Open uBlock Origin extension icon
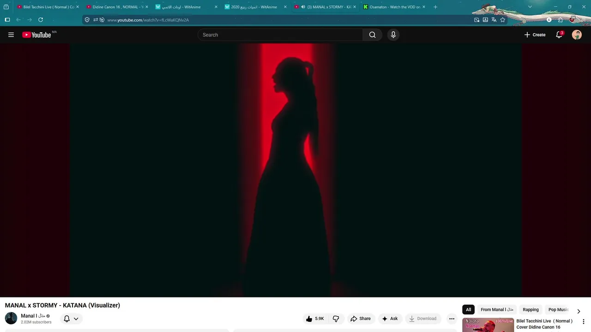Viewport: 591px width, 332px height. pyautogui.click(x=572, y=19)
